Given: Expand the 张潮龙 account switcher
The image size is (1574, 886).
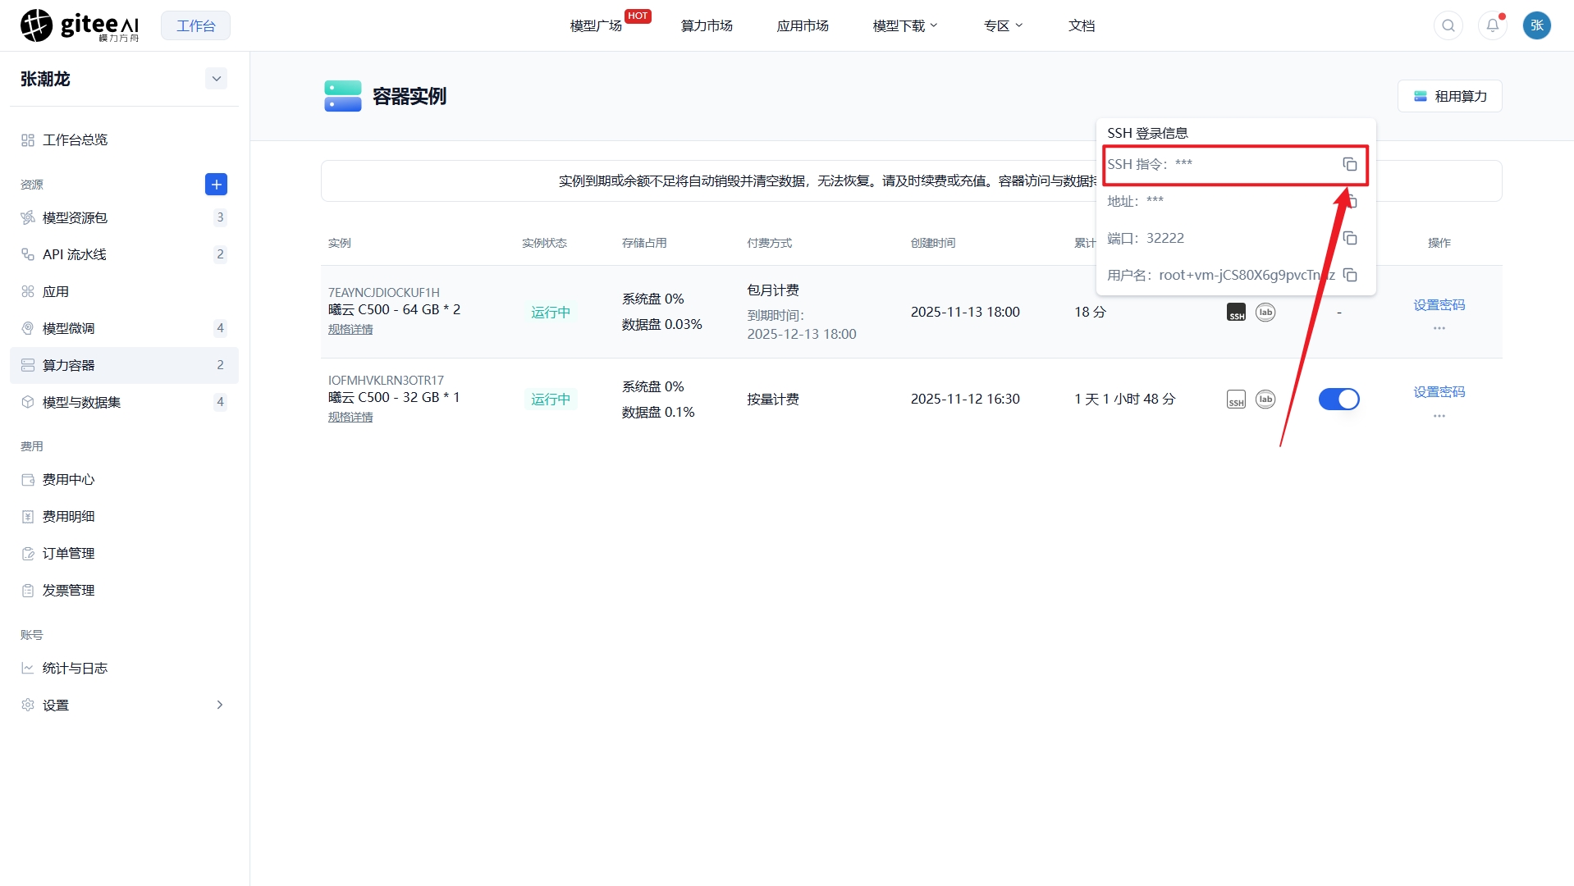Looking at the screenshot, I should pos(216,79).
